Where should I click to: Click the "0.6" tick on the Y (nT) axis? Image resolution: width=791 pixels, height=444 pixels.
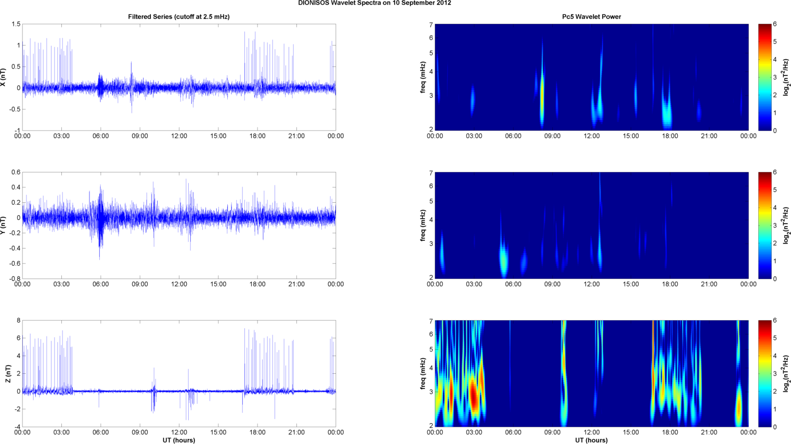pos(16,173)
